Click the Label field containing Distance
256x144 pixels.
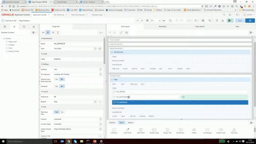[x=78, y=59]
